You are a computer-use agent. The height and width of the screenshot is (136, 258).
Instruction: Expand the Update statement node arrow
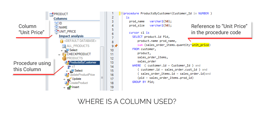point(64,79)
